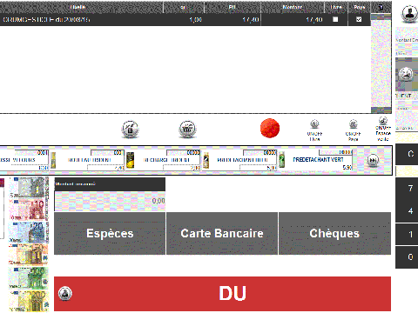The width and height of the screenshot is (418, 313).
Task: Pay with Carte Bancaire
Action: (222, 233)
